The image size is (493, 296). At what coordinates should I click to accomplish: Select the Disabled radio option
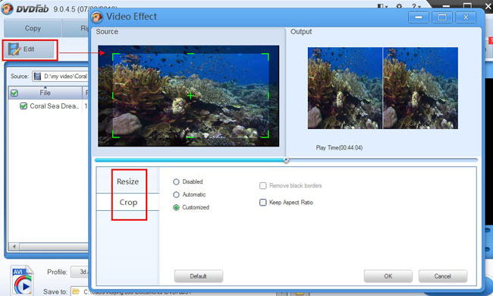click(x=176, y=182)
